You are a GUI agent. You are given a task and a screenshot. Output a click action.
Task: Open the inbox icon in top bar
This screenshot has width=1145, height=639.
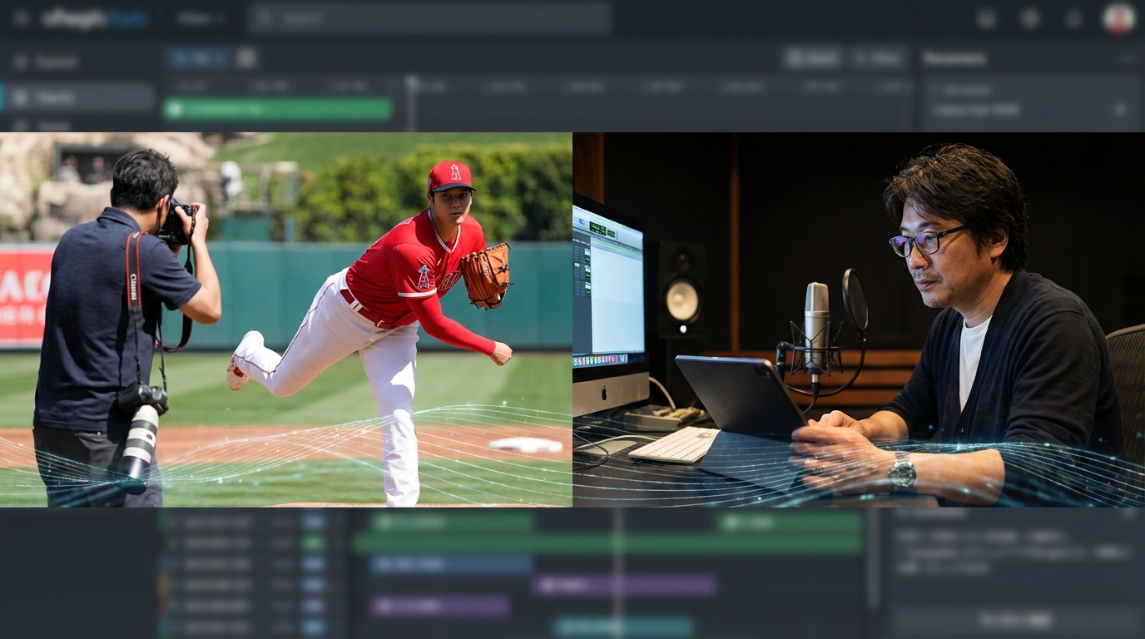tap(986, 18)
